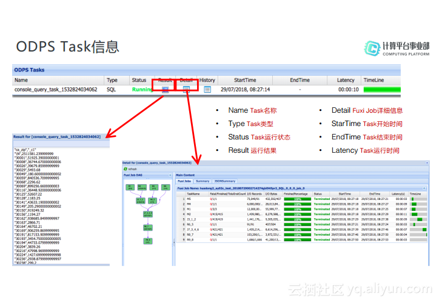Collapse the Fuxi Job DAG panel arrow

pyautogui.click(x=170, y=175)
